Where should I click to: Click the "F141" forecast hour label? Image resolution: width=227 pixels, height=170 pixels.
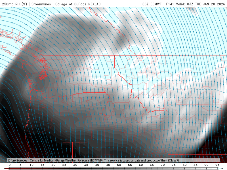coord(170,4)
